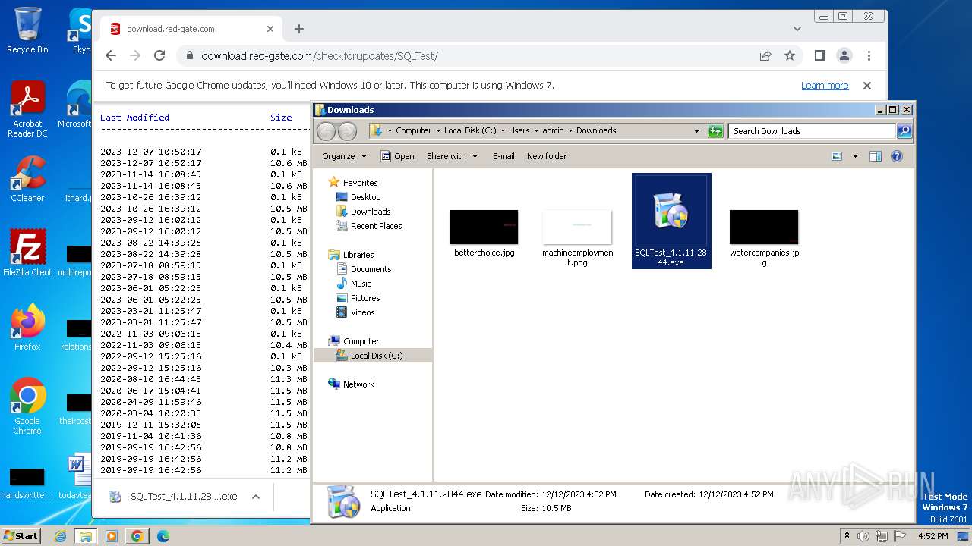Click the Users breadcrumb in the address bar
The height and width of the screenshot is (546, 972).
[x=519, y=130]
